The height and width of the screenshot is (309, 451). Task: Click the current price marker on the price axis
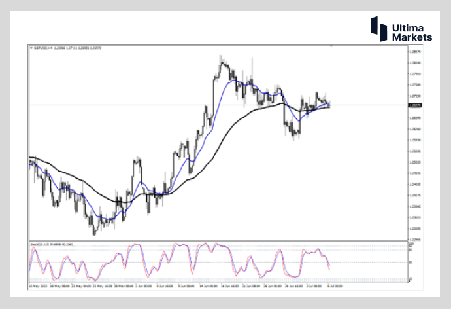click(x=415, y=105)
